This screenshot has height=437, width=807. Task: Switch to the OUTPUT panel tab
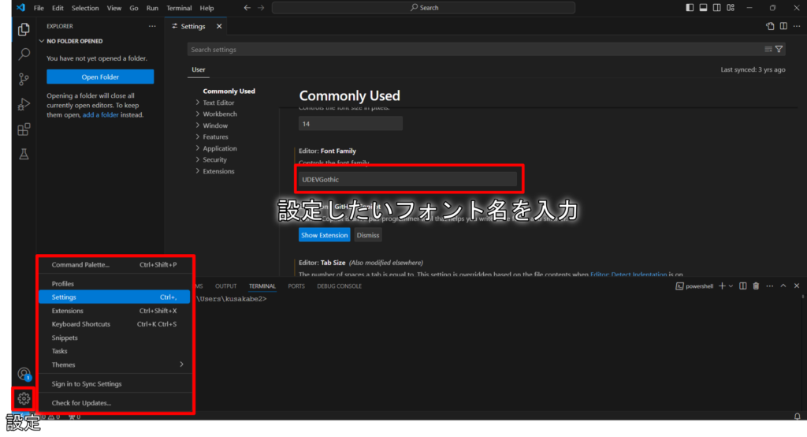pos(226,286)
